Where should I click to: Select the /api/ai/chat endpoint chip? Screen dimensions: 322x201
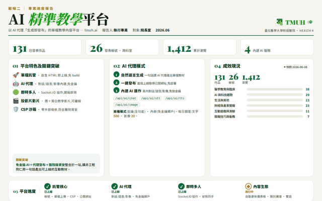click(126, 98)
